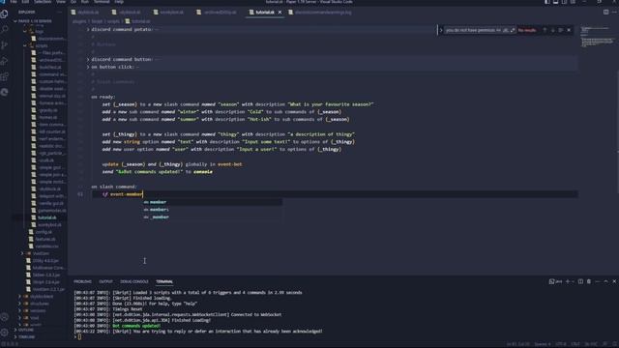The image size is (619, 348).
Task: Click the 'on slash command:' code line
Action: 114,187
